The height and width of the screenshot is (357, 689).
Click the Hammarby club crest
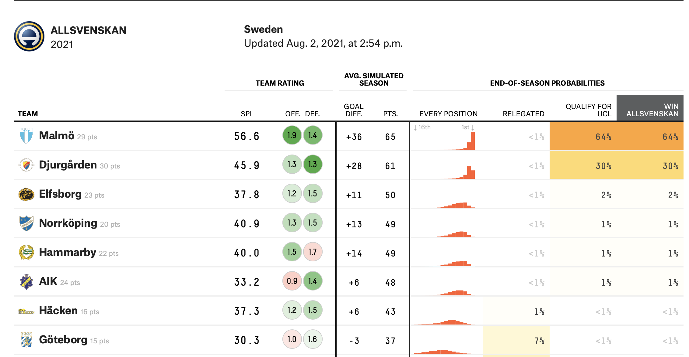click(x=26, y=252)
